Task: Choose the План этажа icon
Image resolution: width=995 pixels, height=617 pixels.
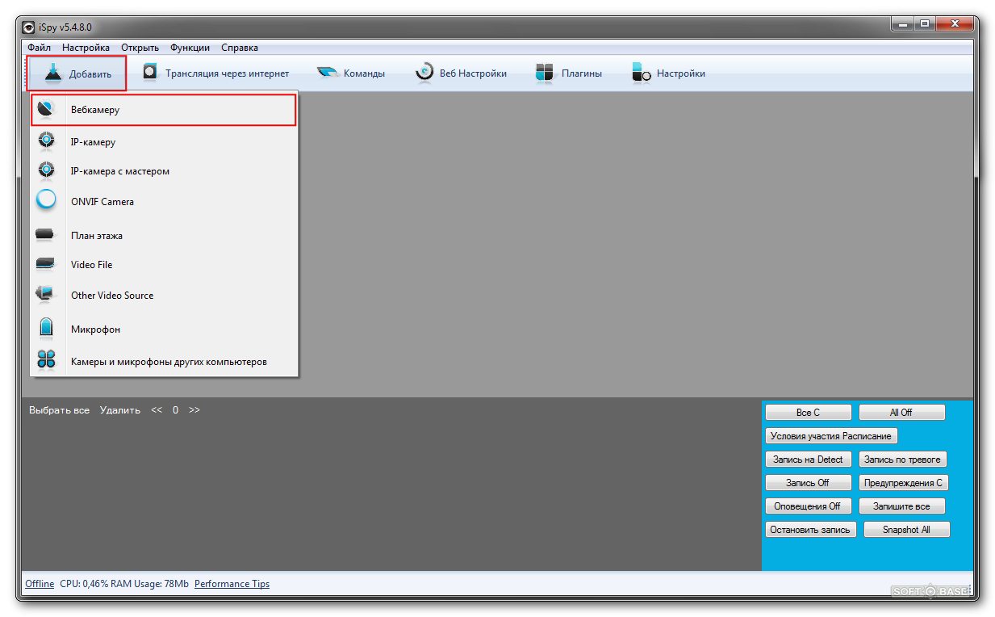Action: (46, 235)
